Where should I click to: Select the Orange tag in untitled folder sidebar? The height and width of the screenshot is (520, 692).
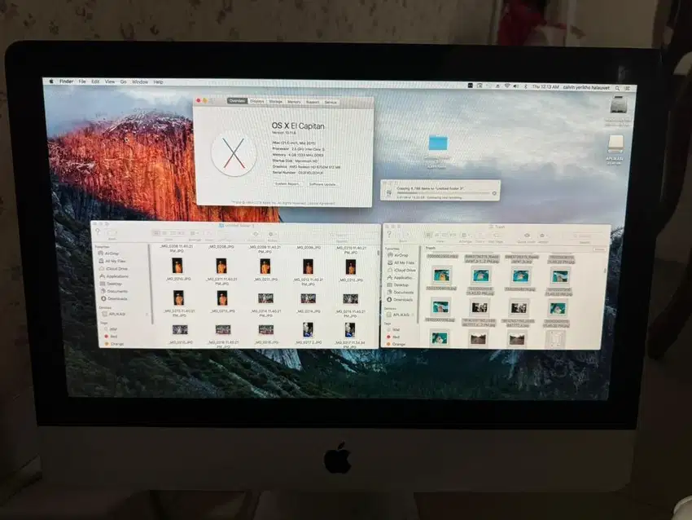[114, 343]
